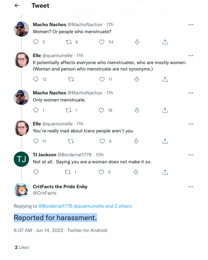
Task: Retweet Elle's 'potentially affects everyone' tweet
Action: coord(71,79)
